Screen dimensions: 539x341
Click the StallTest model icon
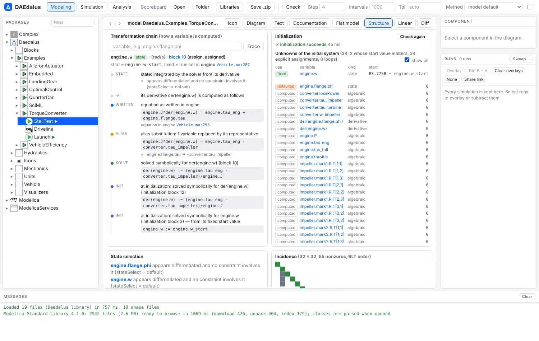point(29,121)
